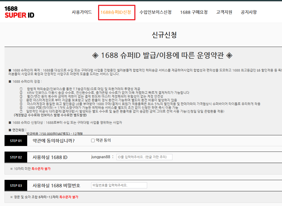Click the 비밀번호 password input field
282x206 pixels.
(119, 185)
